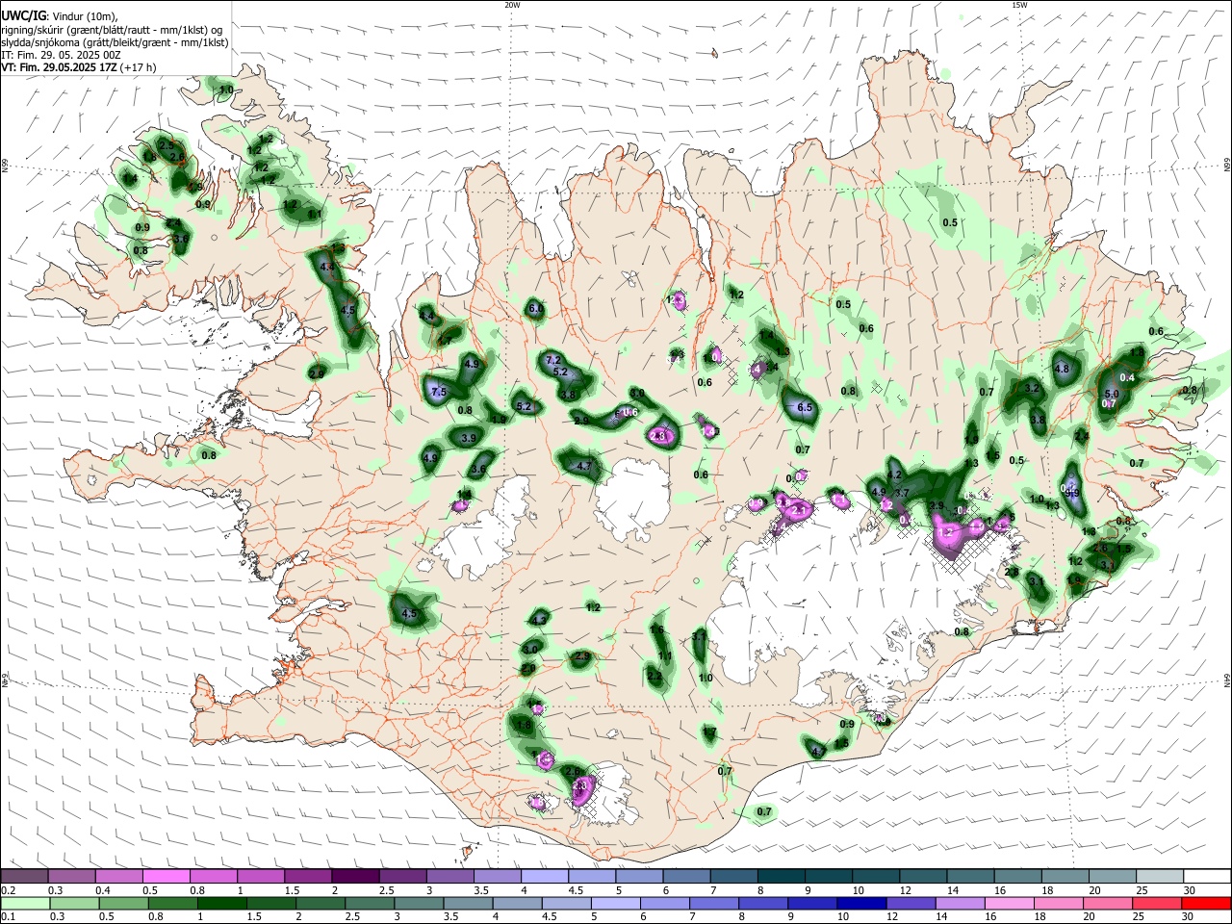This screenshot has width=1232, height=924.
Task: Select the darkest purple snow swatch between 2 and 2.5
Action: pyautogui.click(x=356, y=876)
